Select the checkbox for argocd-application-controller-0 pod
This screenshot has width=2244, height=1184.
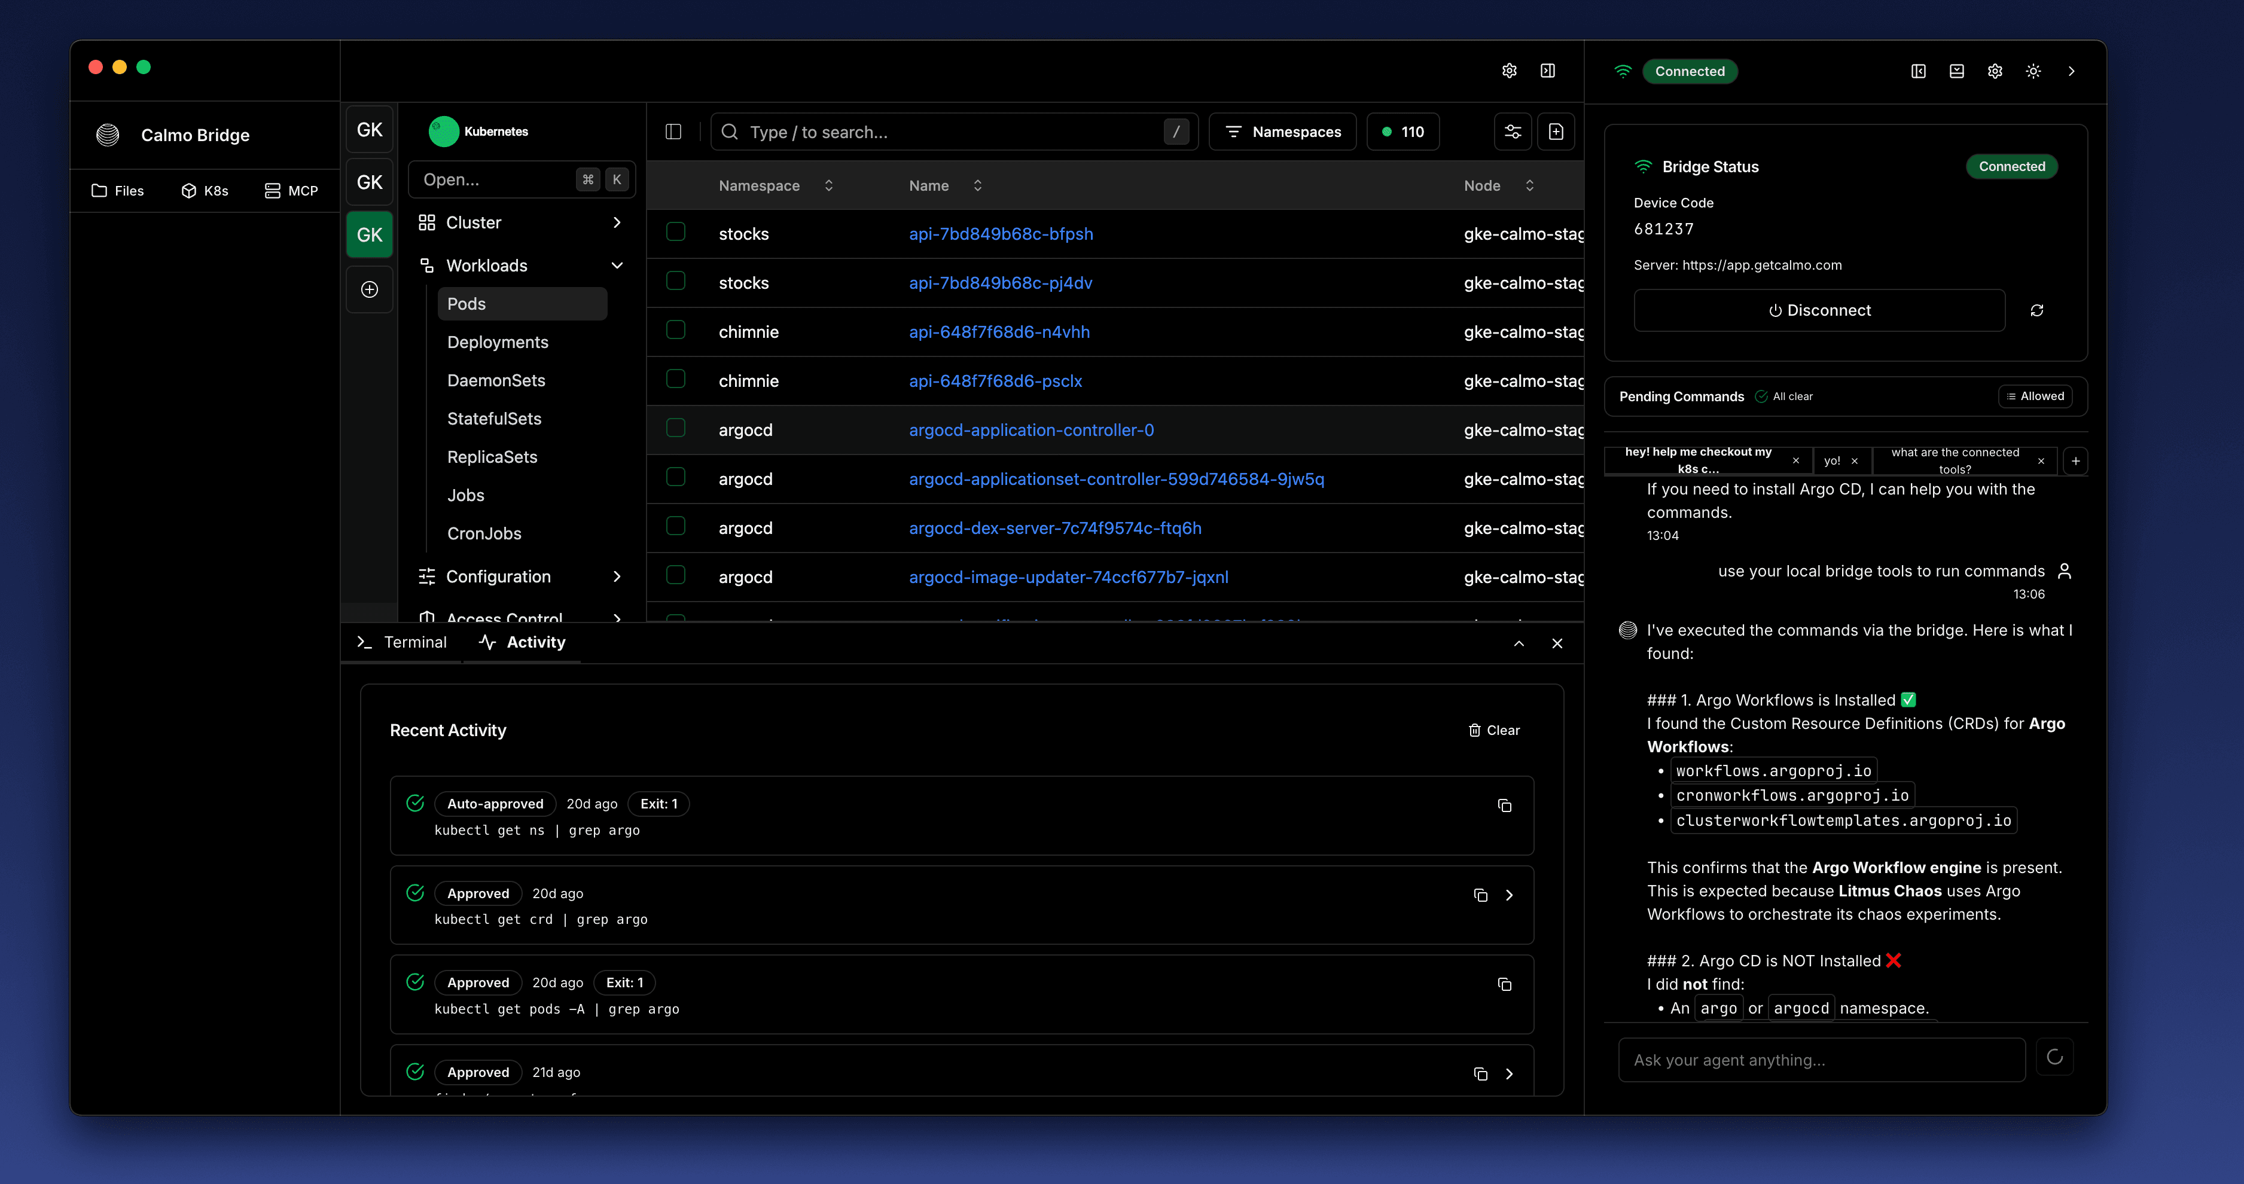pyautogui.click(x=677, y=429)
